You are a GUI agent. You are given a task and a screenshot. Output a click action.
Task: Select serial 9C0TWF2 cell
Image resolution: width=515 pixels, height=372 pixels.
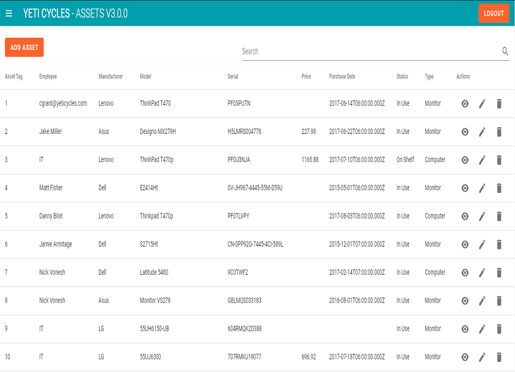[x=238, y=272]
